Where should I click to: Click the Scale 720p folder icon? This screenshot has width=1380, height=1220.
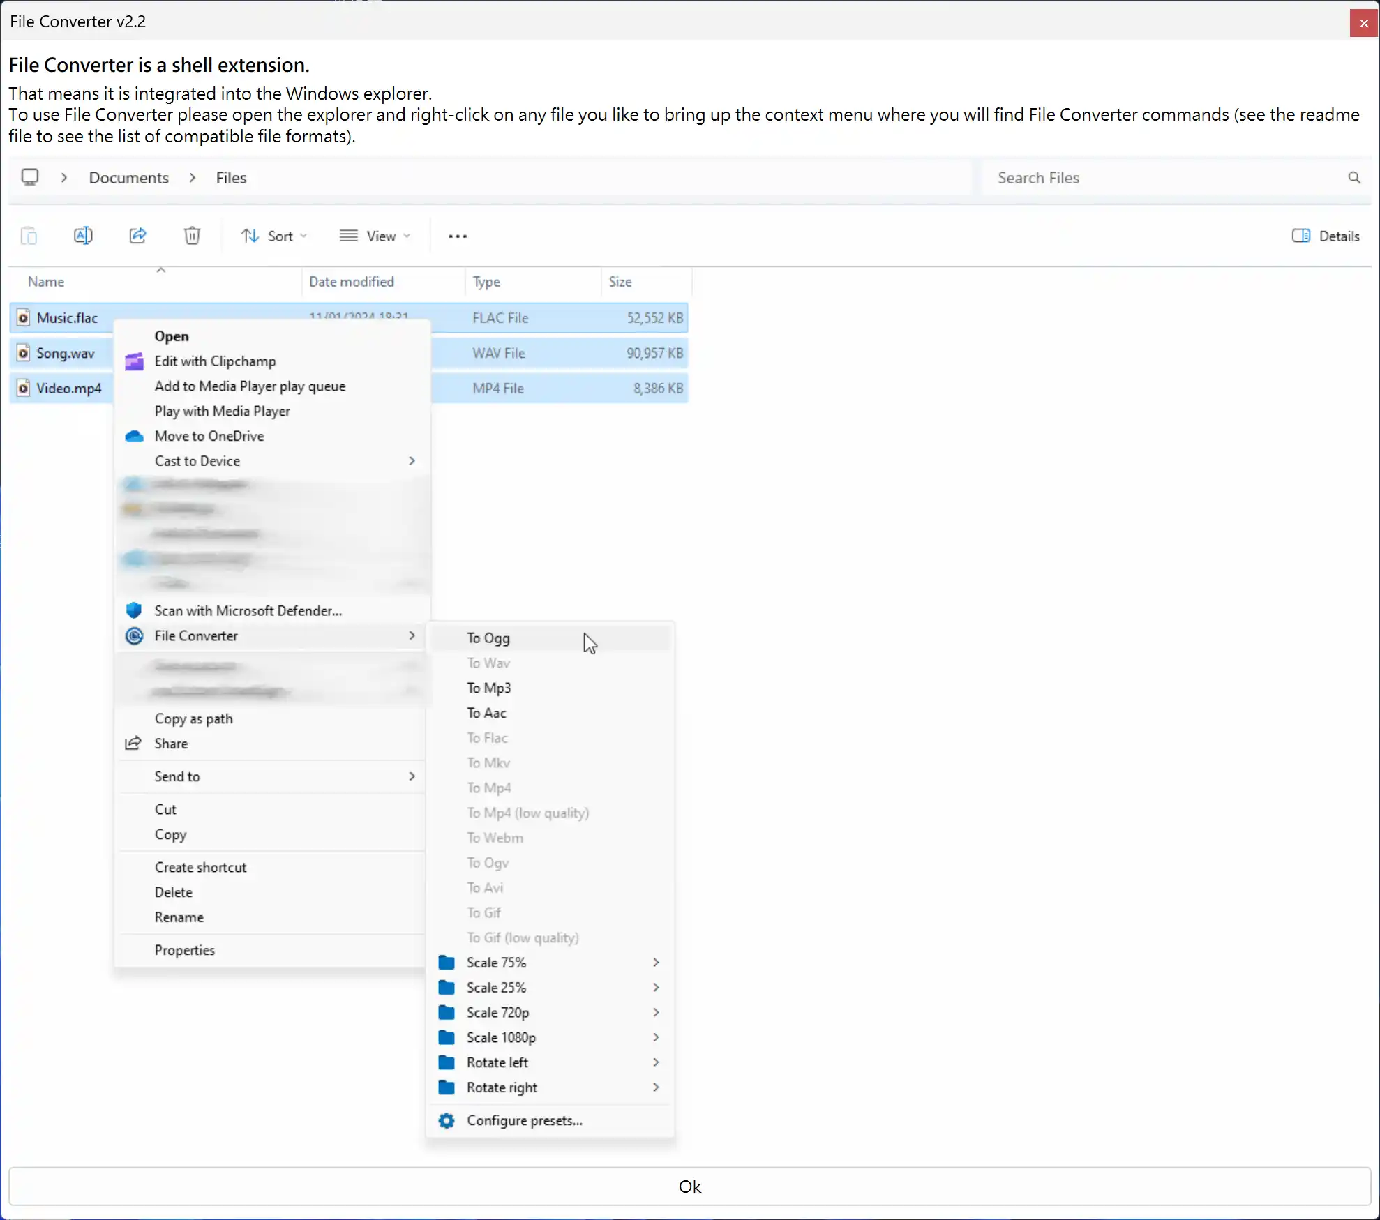447,1012
